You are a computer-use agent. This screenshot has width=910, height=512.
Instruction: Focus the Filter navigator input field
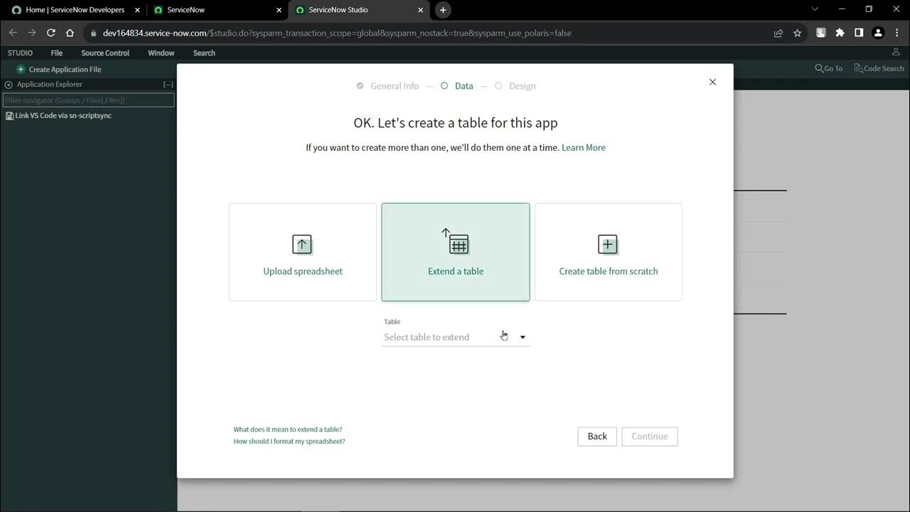coord(88,100)
